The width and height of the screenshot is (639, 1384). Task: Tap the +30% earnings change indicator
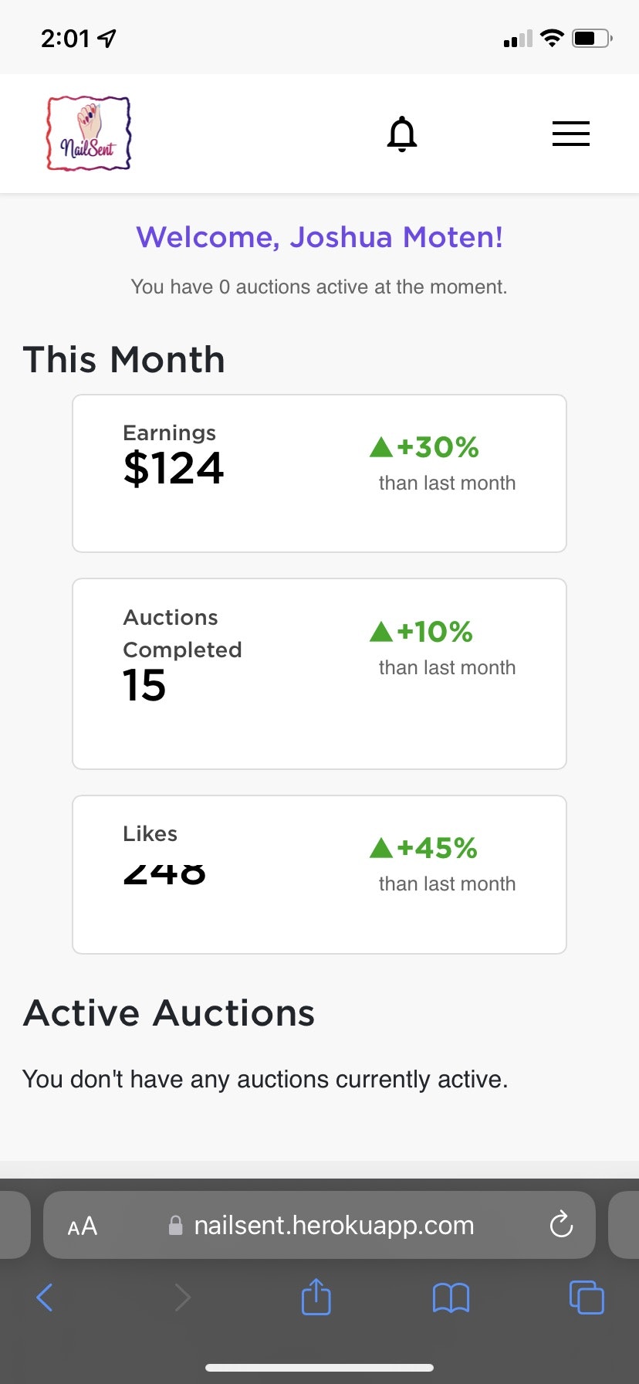[424, 447]
